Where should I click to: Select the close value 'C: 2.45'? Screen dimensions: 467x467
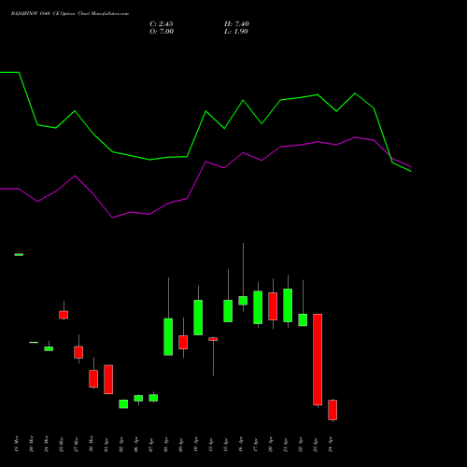point(162,24)
